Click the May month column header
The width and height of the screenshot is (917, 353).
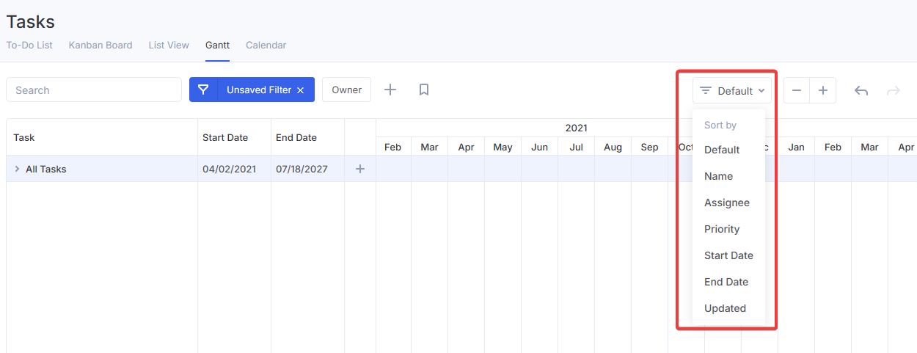click(503, 147)
